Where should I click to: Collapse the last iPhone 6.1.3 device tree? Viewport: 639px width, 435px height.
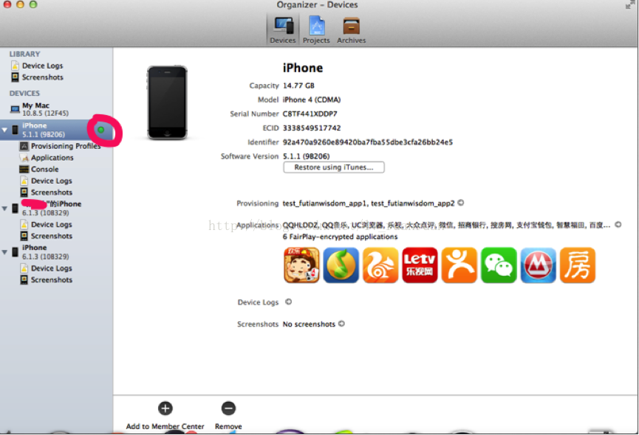coord(4,252)
